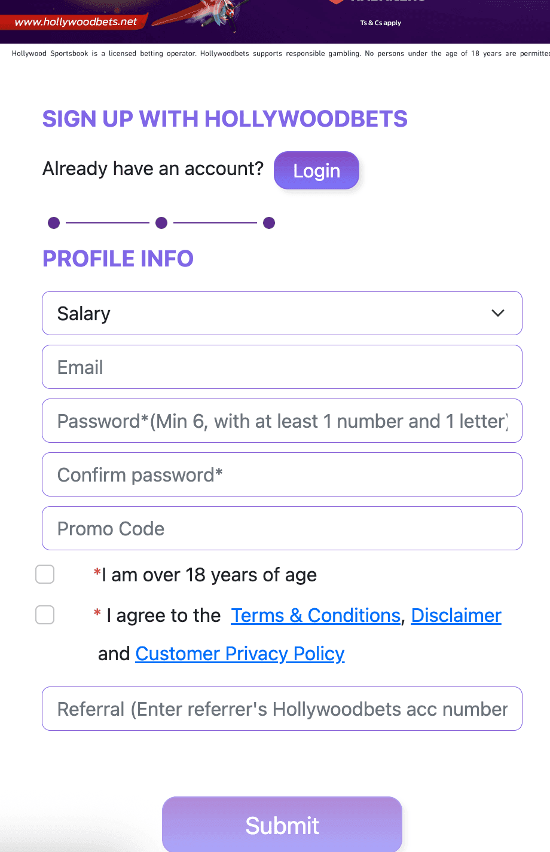Image resolution: width=550 pixels, height=852 pixels.
Task: Open the Terms & Conditions link
Action: coord(316,615)
